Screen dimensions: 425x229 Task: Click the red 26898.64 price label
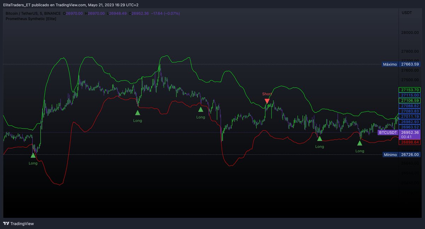(410, 142)
